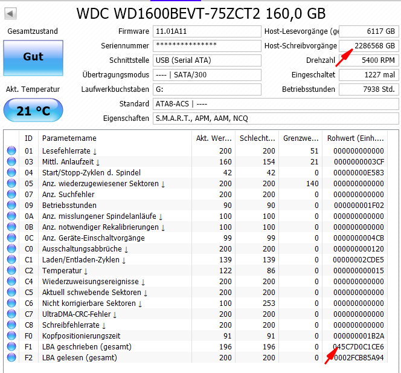Click raw value 000000001B2A of Kopfpositionierungszeit

pyautogui.click(x=359, y=336)
